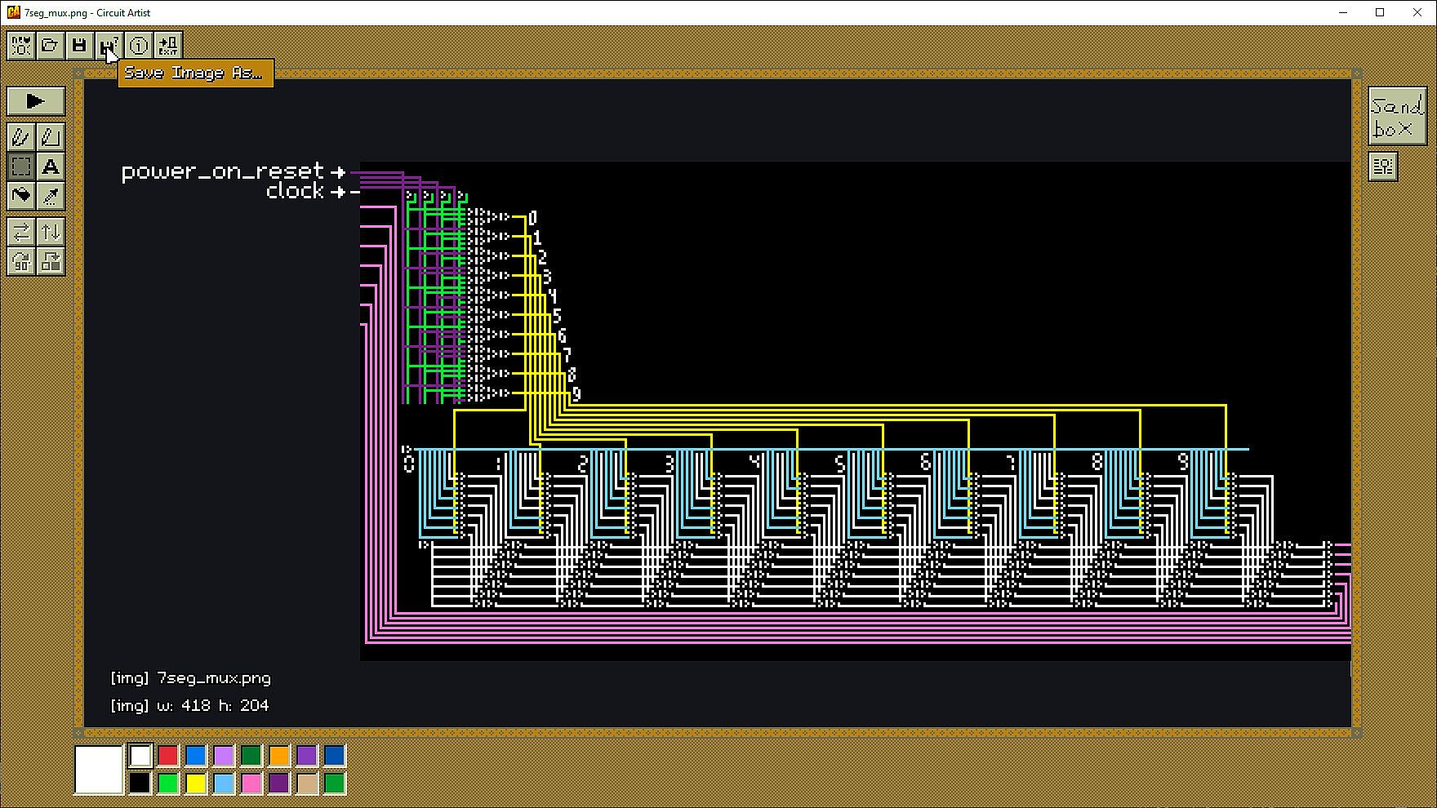Click the level notes icon below Sandbox
The image size is (1437, 808).
pos(1383,166)
